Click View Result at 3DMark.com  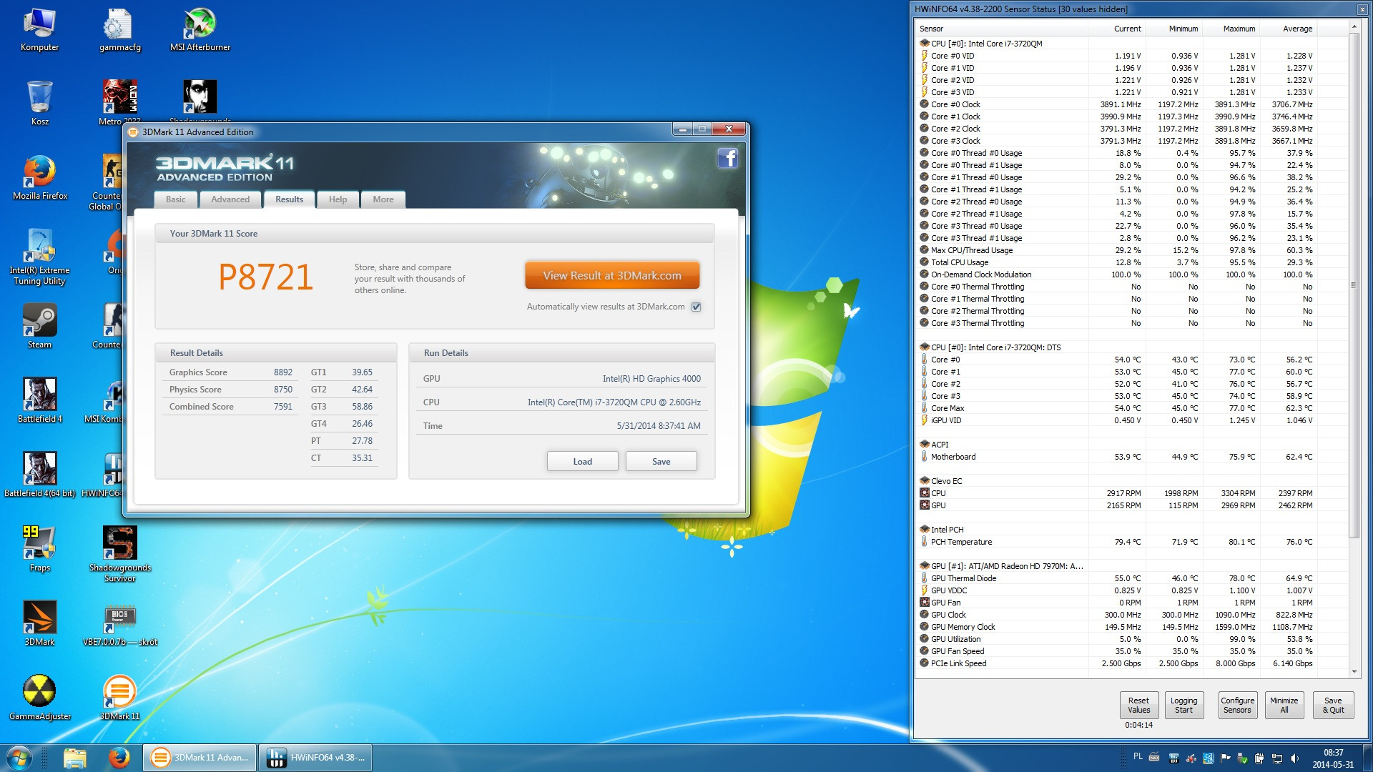click(x=612, y=275)
